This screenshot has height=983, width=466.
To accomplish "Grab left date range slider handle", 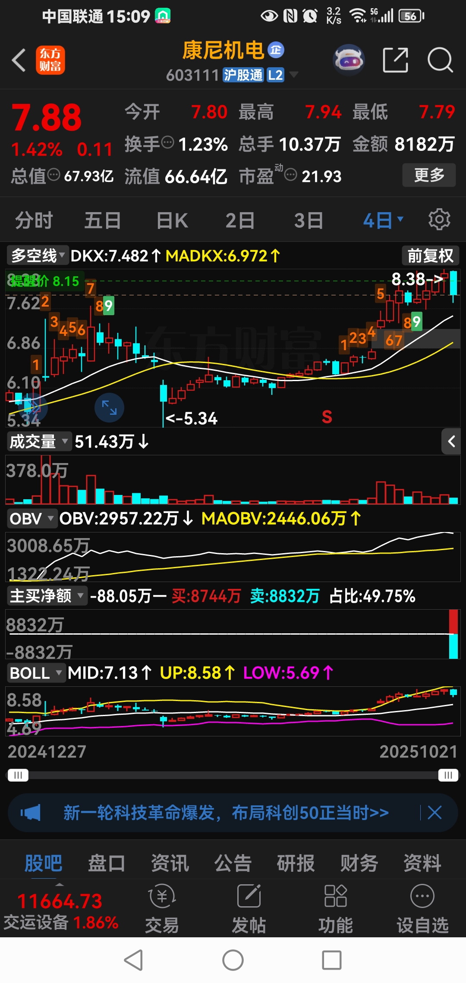I will pos(18,775).
